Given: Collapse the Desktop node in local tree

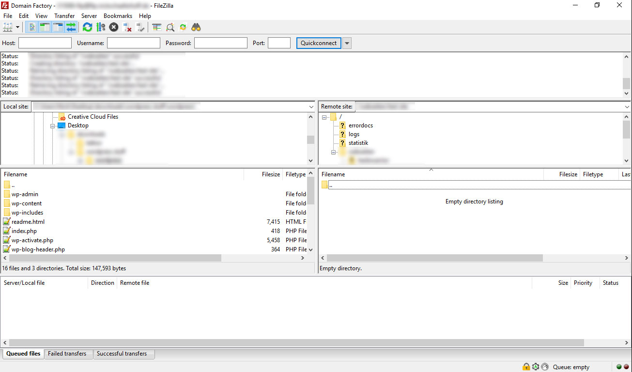Looking at the screenshot, I should pyautogui.click(x=52, y=126).
